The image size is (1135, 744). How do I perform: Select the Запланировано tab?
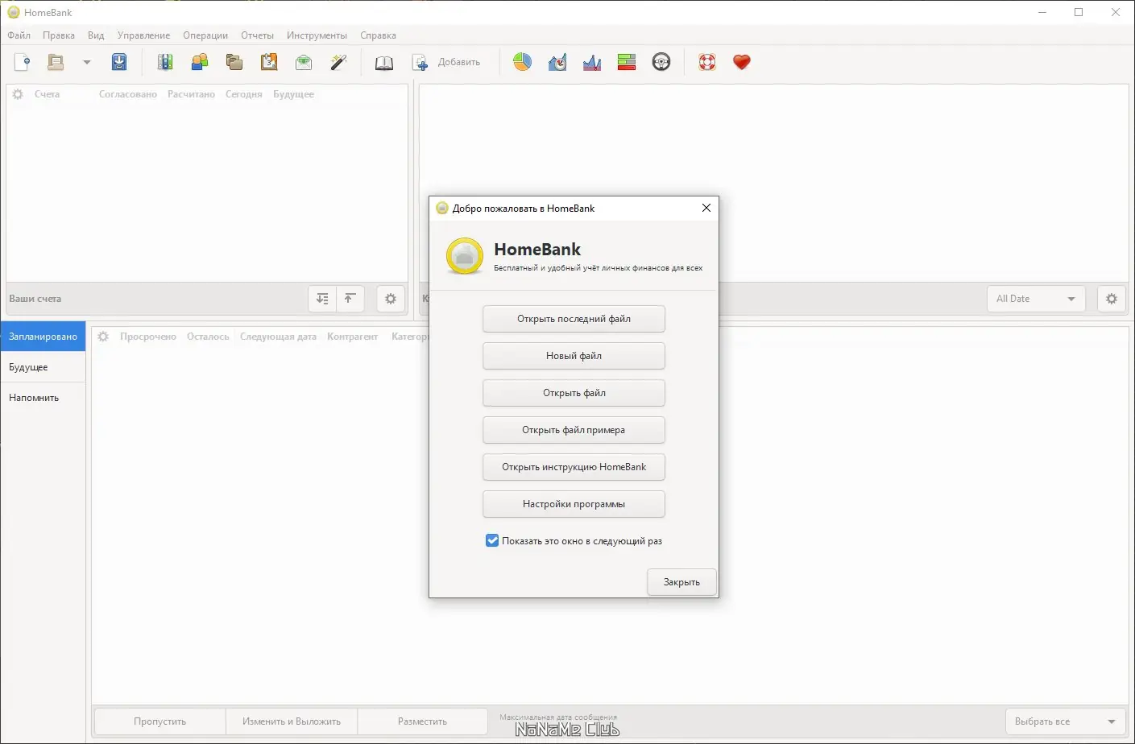click(43, 337)
